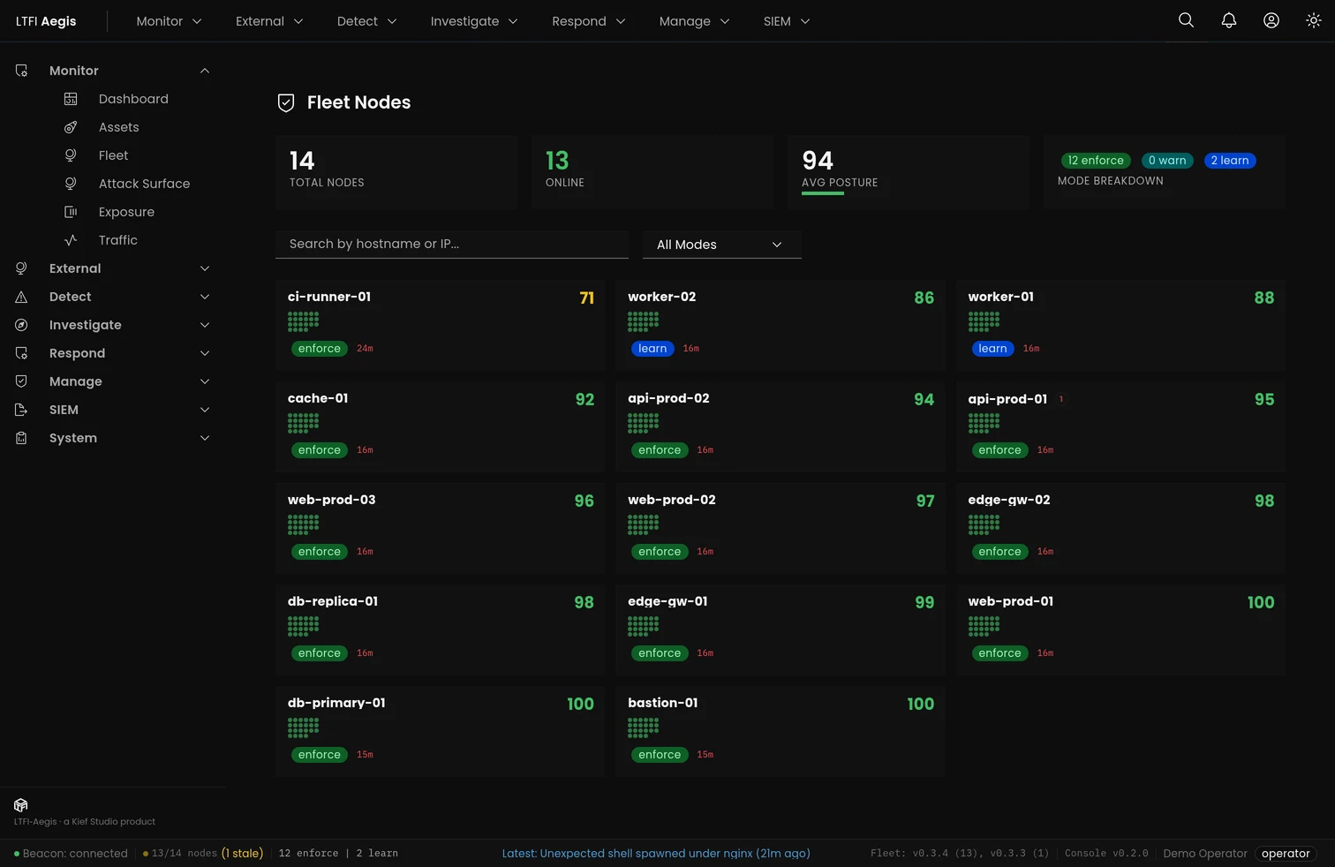The width and height of the screenshot is (1335, 867).
Task: Click the 0 warn mode badge
Action: [1167, 161]
